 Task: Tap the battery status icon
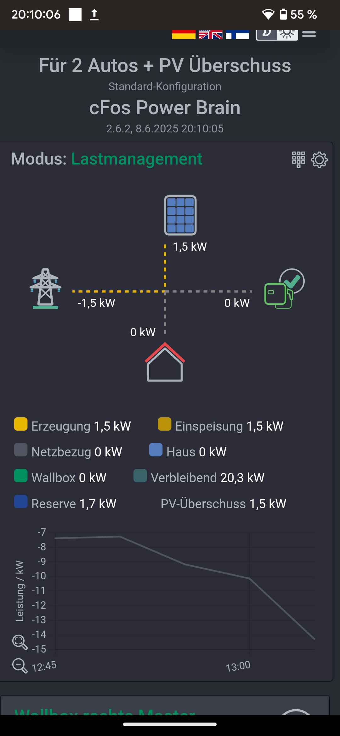[x=283, y=14]
